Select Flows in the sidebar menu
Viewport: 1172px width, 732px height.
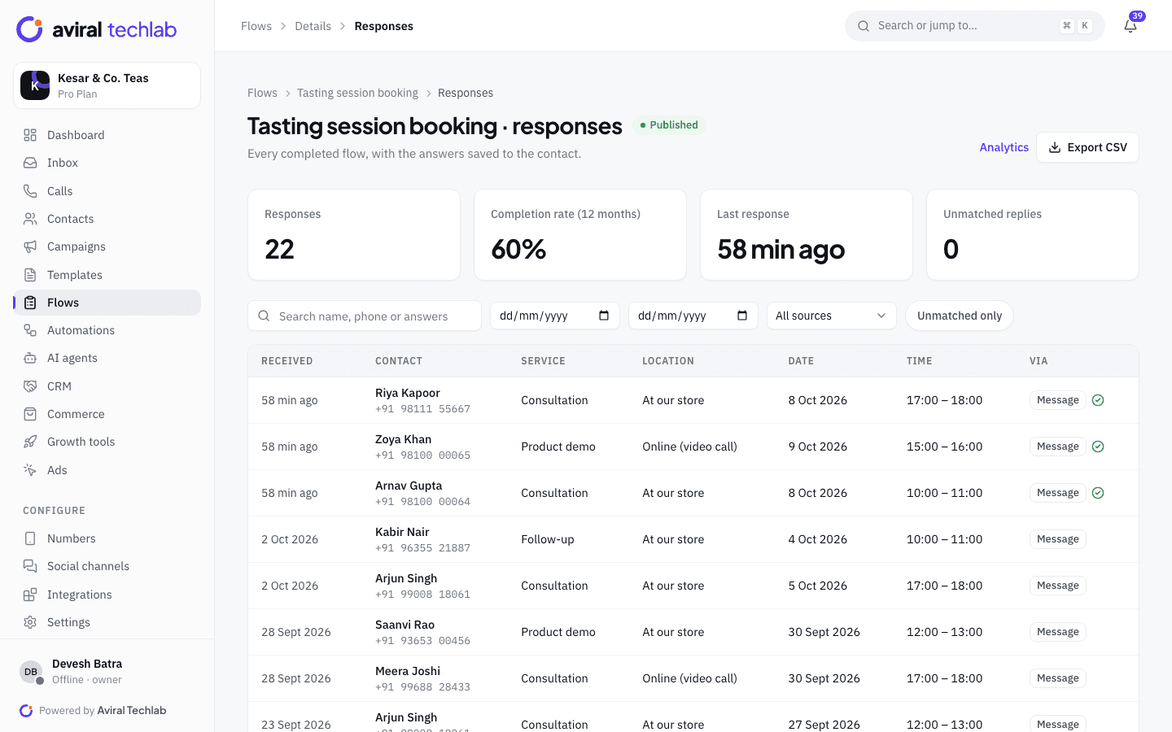[x=107, y=303]
